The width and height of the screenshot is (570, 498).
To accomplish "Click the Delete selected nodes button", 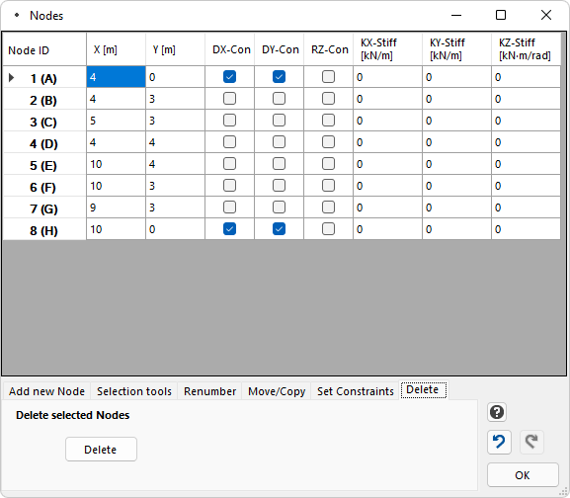I will point(101,450).
